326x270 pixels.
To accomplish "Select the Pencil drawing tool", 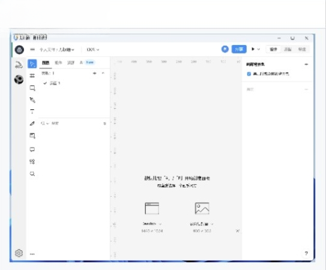I will coord(32,124).
